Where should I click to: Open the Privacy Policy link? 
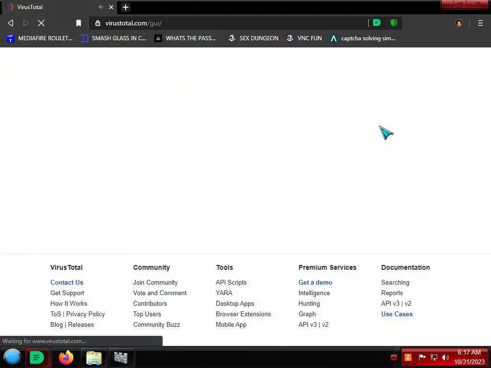[85, 314]
